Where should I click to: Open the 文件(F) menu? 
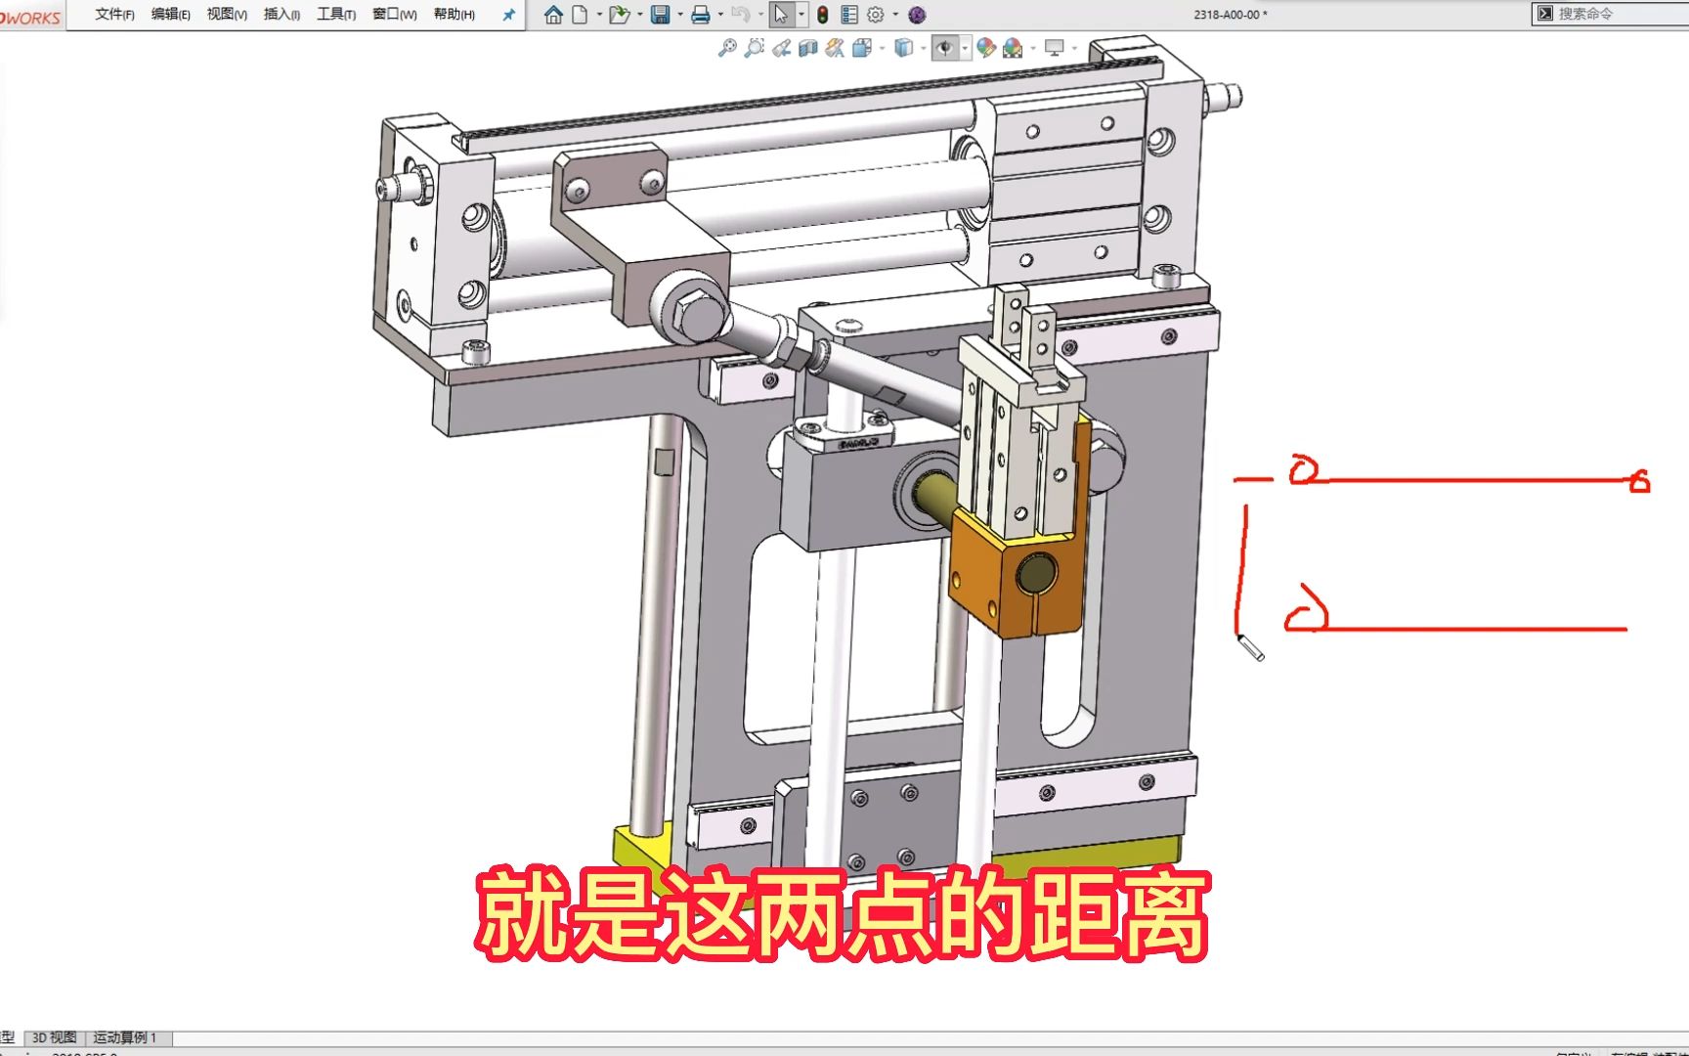pos(114,15)
